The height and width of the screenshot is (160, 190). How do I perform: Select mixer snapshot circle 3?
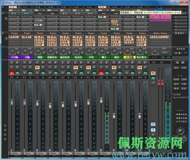5,135
